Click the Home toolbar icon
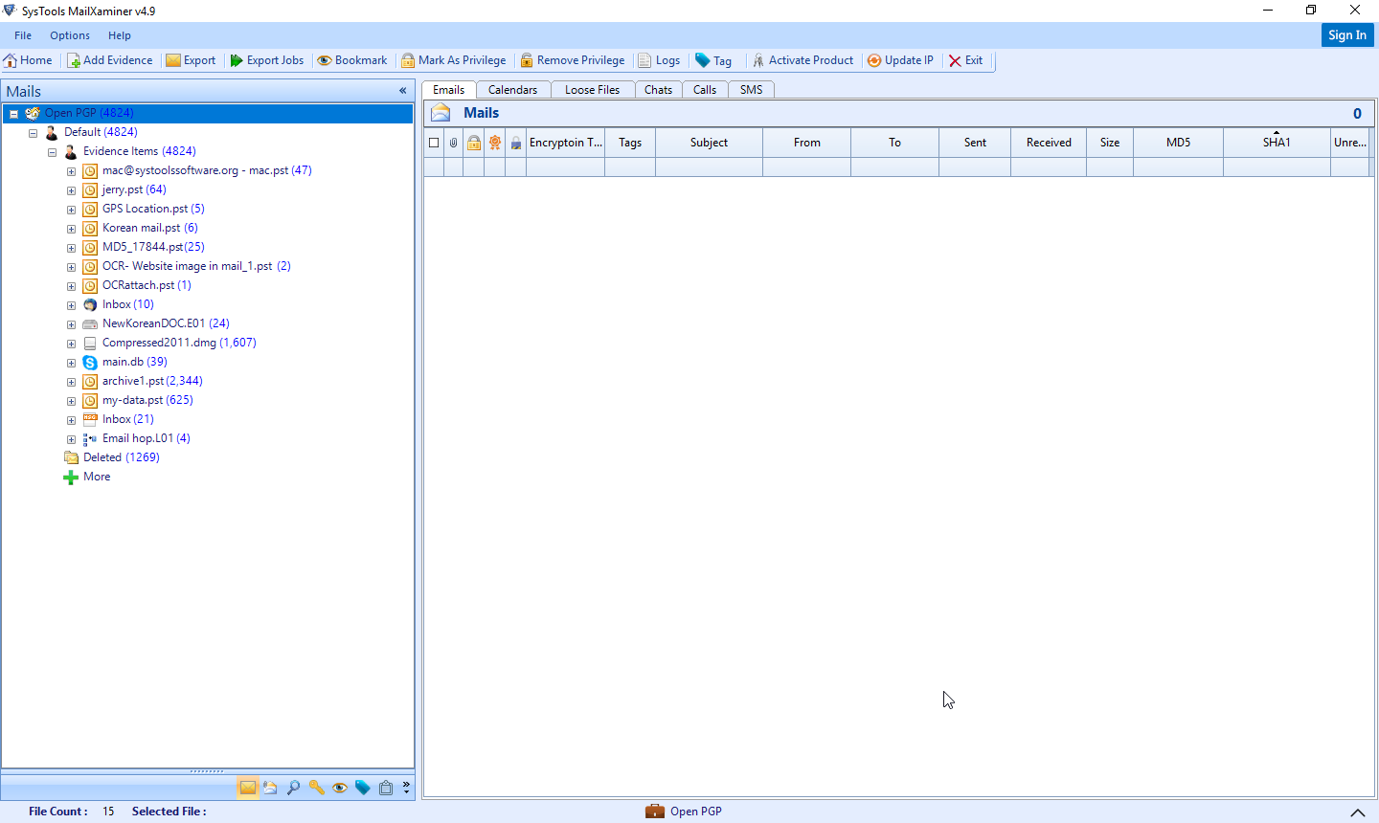1379x823 pixels. [11, 60]
